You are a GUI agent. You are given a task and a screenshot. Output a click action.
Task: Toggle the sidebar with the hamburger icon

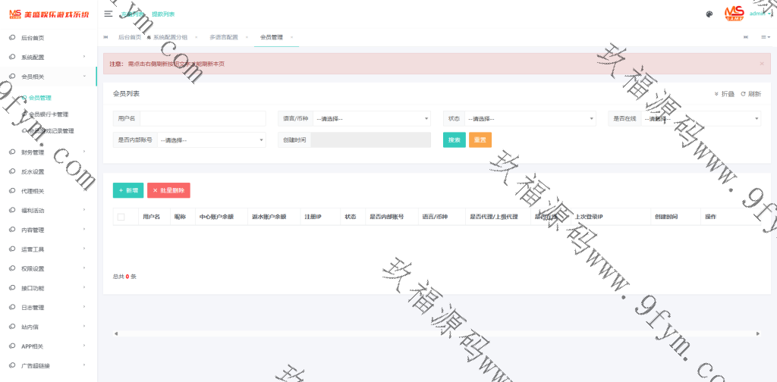[109, 14]
